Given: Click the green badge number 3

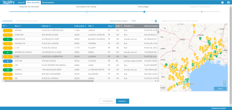Looking at the screenshot, I should click(8, 39).
